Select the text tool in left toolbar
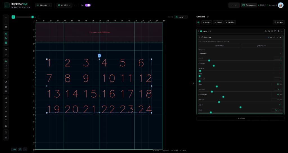The width and height of the screenshot is (288, 153). click(6, 121)
